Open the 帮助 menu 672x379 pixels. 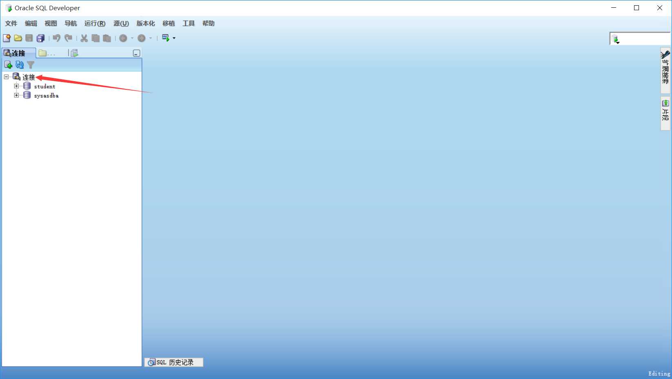point(208,23)
